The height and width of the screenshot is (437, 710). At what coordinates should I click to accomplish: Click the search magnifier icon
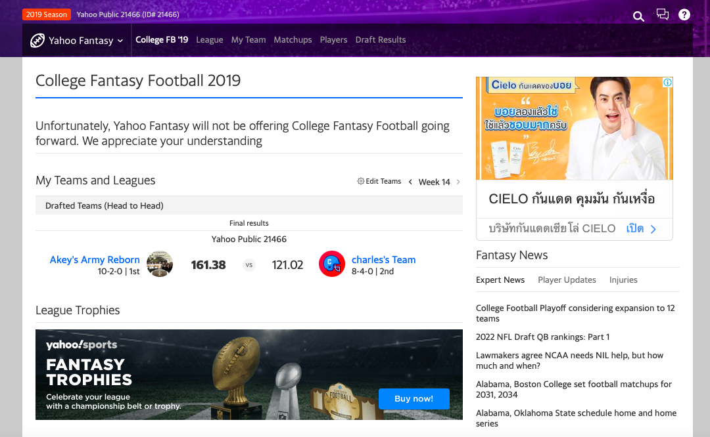coord(638,16)
